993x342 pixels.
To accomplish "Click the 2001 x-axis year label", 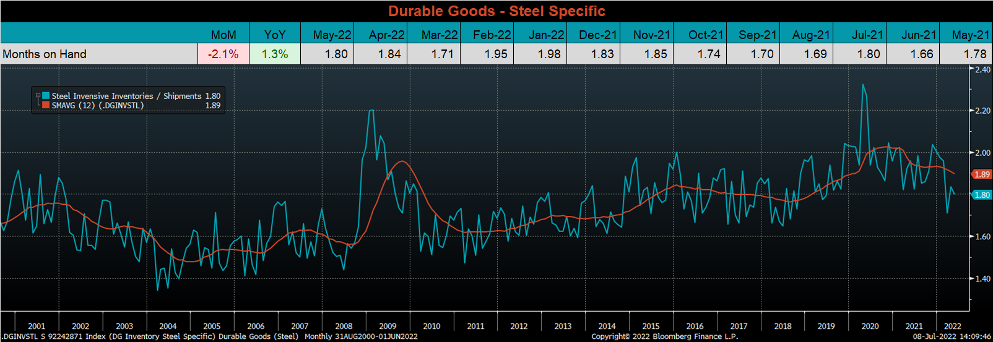I will 37,326.
